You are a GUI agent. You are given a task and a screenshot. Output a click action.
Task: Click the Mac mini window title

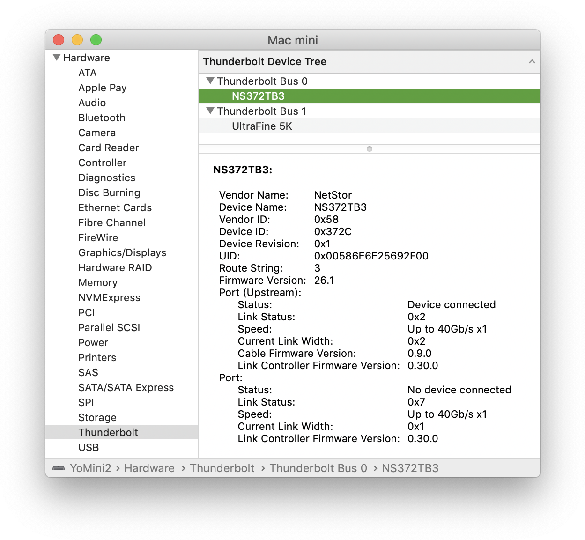pos(293,40)
